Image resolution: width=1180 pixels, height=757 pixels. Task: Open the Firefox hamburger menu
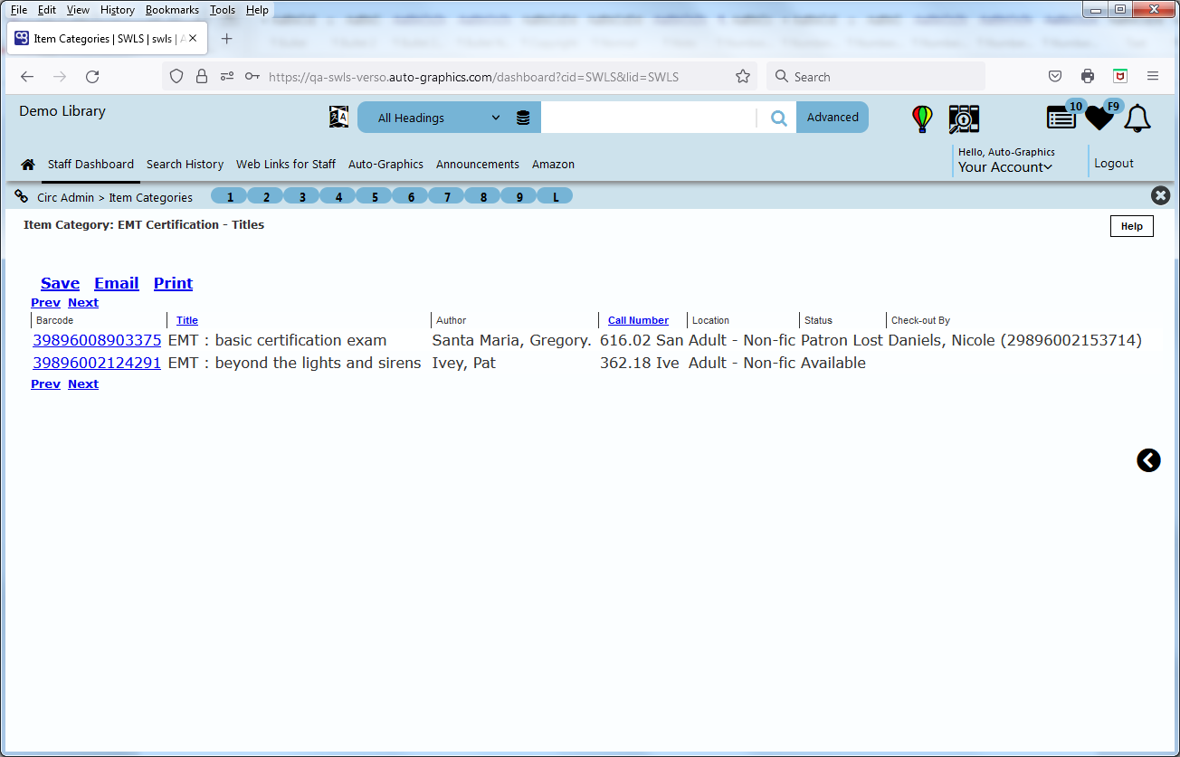pos(1153,77)
